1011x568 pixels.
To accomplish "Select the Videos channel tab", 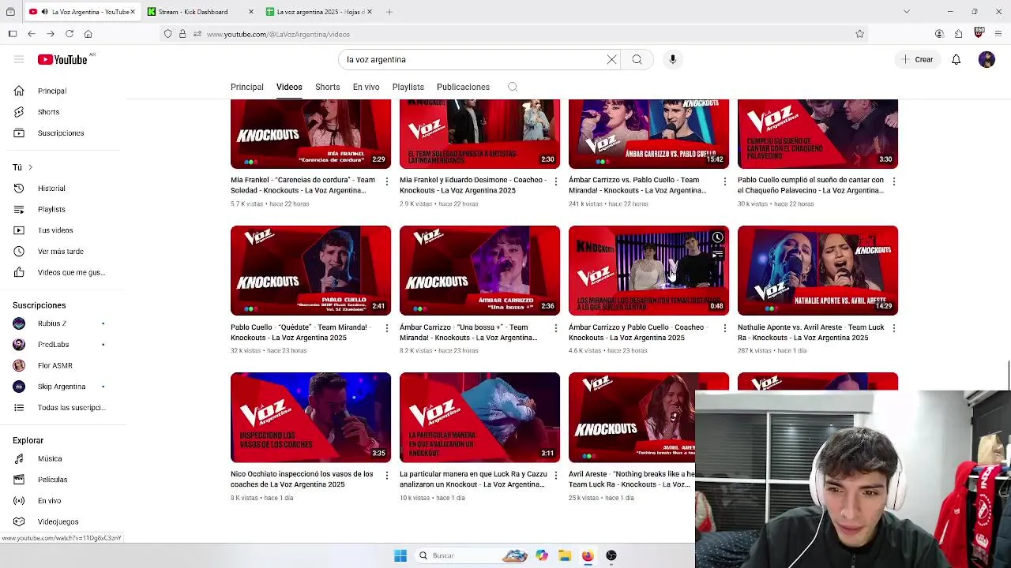I will [x=289, y=87].
